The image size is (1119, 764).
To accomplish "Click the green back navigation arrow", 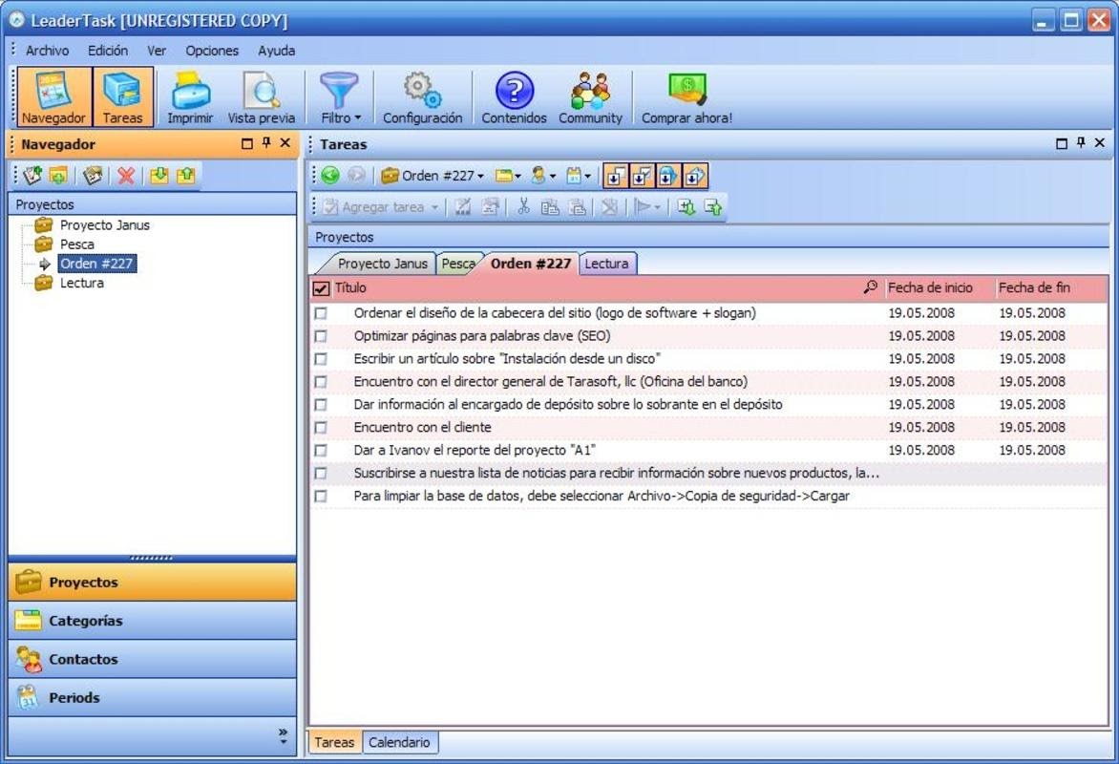I will point(330,175).
